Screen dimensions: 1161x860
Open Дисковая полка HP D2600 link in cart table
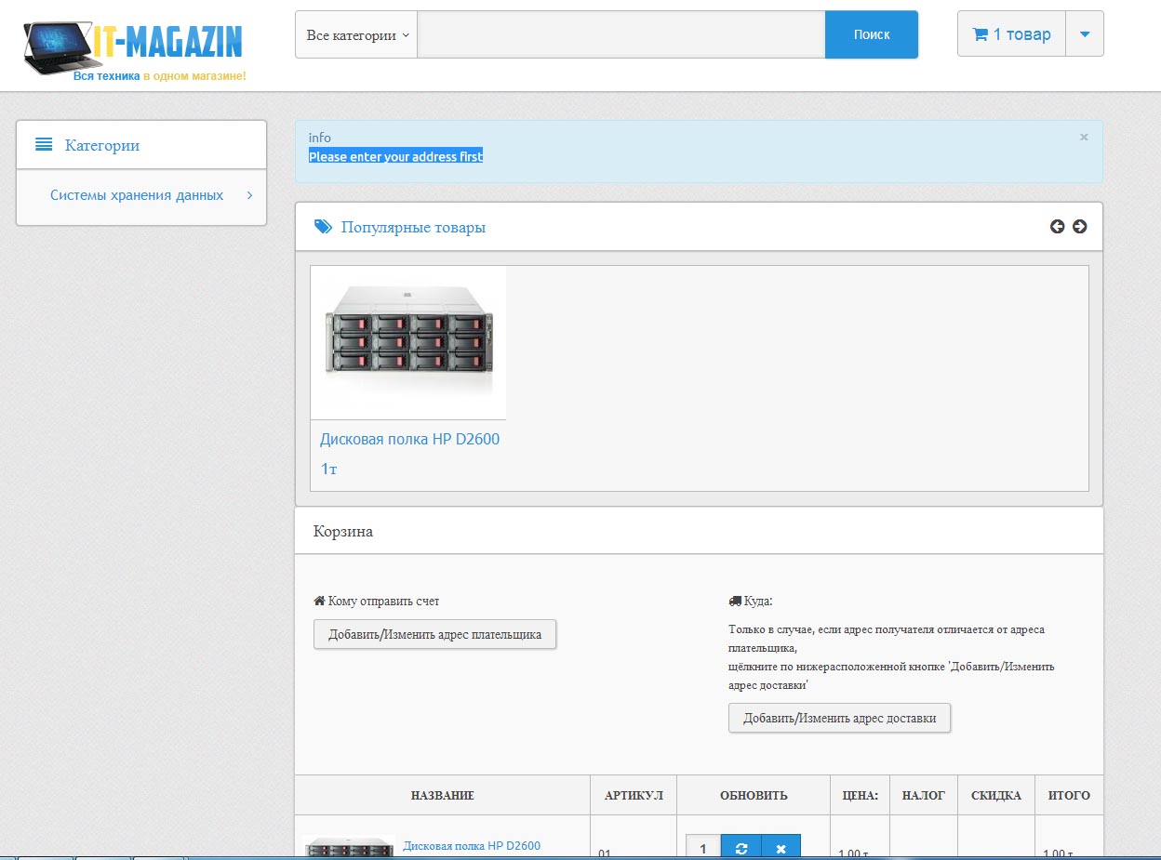click(472, 846)
